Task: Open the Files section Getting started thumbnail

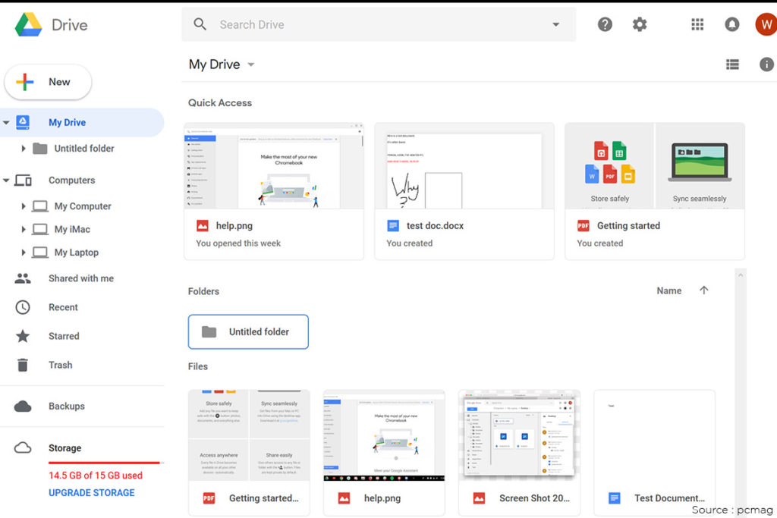Action: [249, 435]
